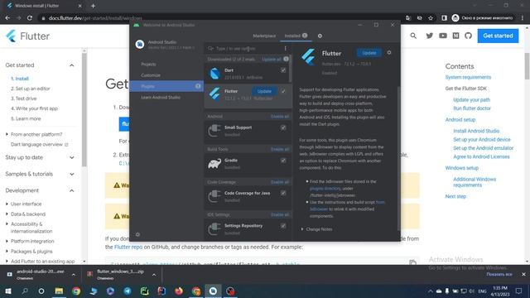
Task: Open android-studio download item chevron
Action: pyautogui.click(x=74, y=275)
